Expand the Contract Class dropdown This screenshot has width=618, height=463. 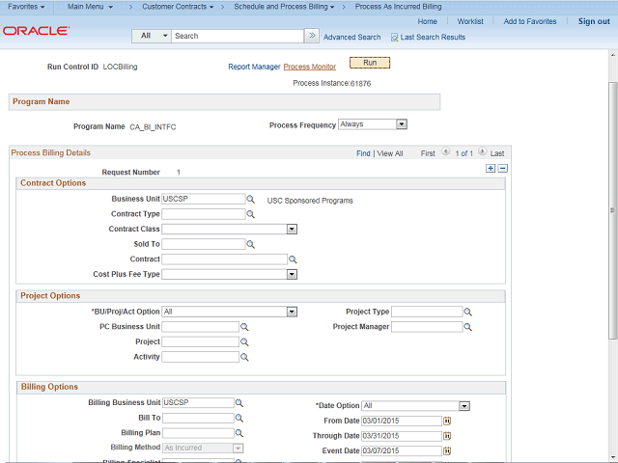click(x=292, y=230)
